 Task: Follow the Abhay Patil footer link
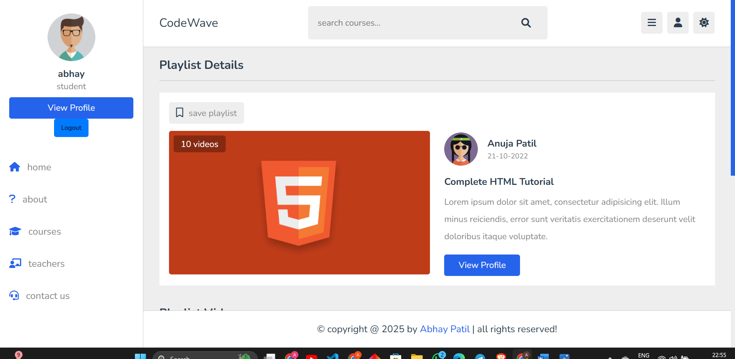coord(445,329)
